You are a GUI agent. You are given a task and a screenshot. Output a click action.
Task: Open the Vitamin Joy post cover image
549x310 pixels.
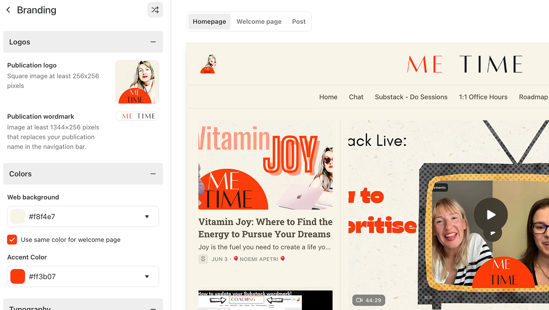(x=265, y=165)
